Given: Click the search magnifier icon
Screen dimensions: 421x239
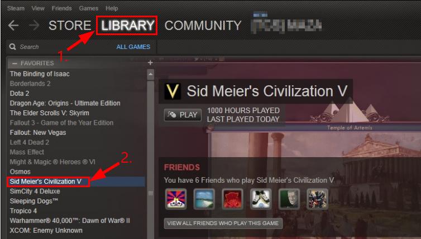Looking at the screenshot, I should (x=12, y=47).
